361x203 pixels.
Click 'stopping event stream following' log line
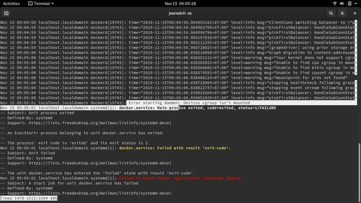pyautogui.click(x=178, y=88)
